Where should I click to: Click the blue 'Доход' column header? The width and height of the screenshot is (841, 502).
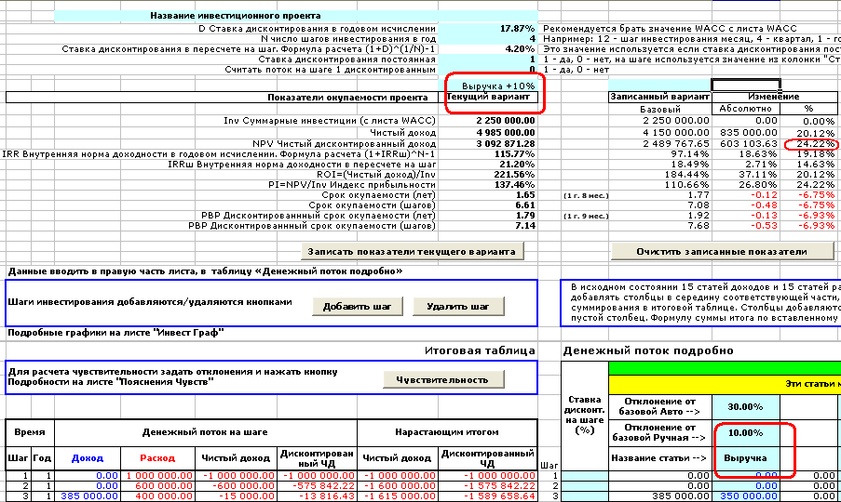(87, 457)
